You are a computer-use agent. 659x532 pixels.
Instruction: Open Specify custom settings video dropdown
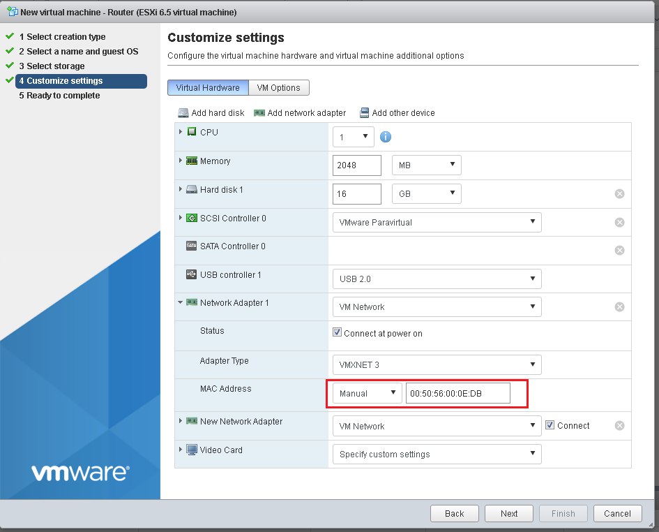(x=437, y=454)
